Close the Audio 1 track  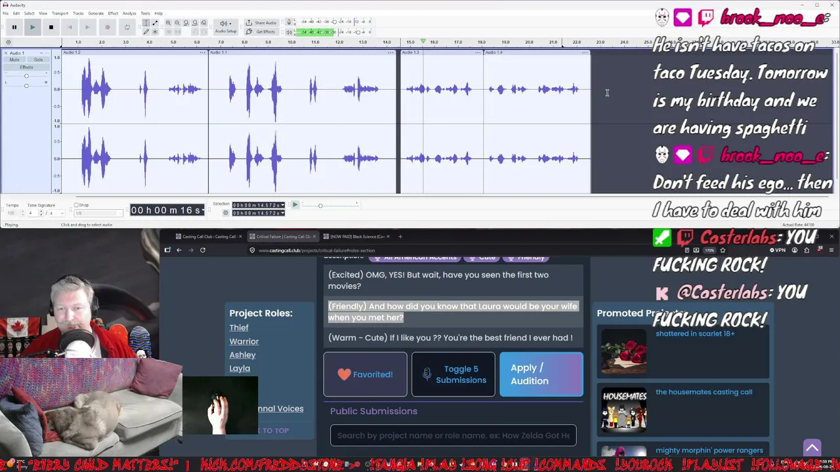[x=7, y=52]
